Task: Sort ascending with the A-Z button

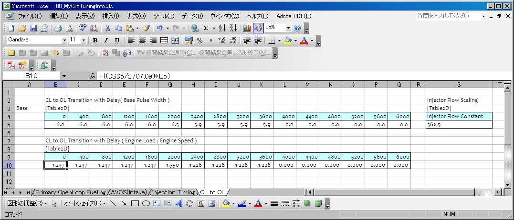Action: click(222, 28)
